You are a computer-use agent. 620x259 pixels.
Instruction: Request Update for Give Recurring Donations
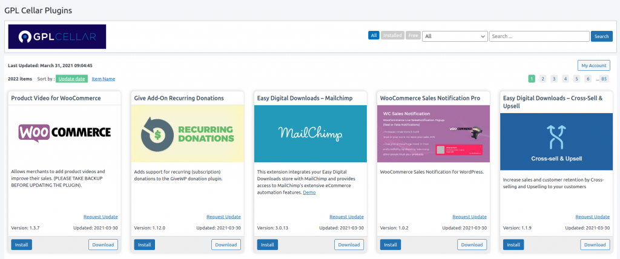tap(223, 217)
